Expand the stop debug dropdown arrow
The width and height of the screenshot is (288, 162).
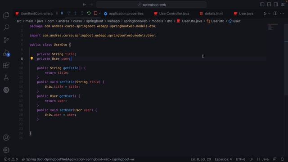(x=100, y=13)
